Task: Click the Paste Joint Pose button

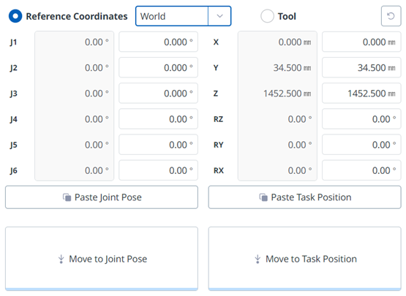Action: pyautogui.click(x=102, y=197)
